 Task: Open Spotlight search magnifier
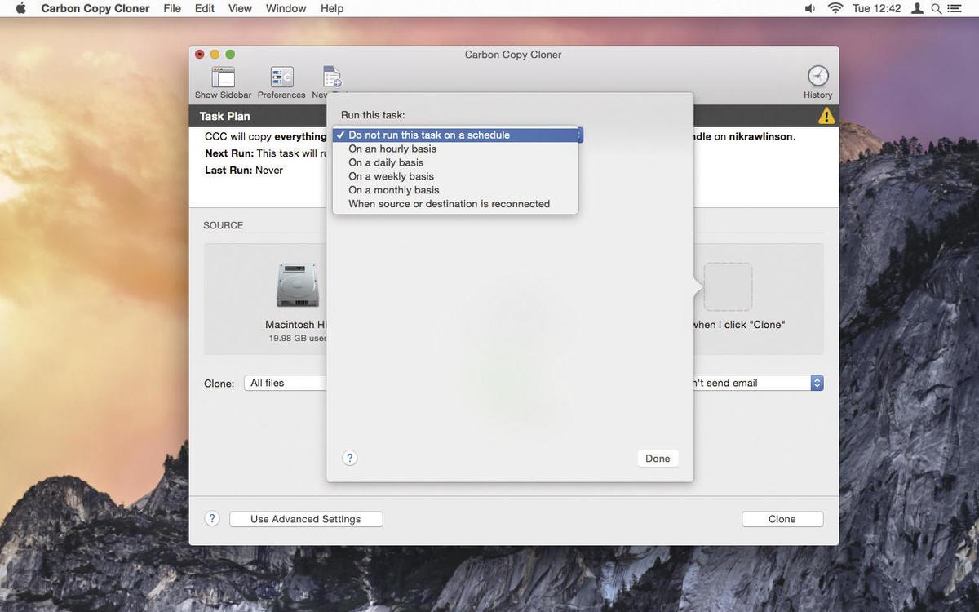click(937, 8)
